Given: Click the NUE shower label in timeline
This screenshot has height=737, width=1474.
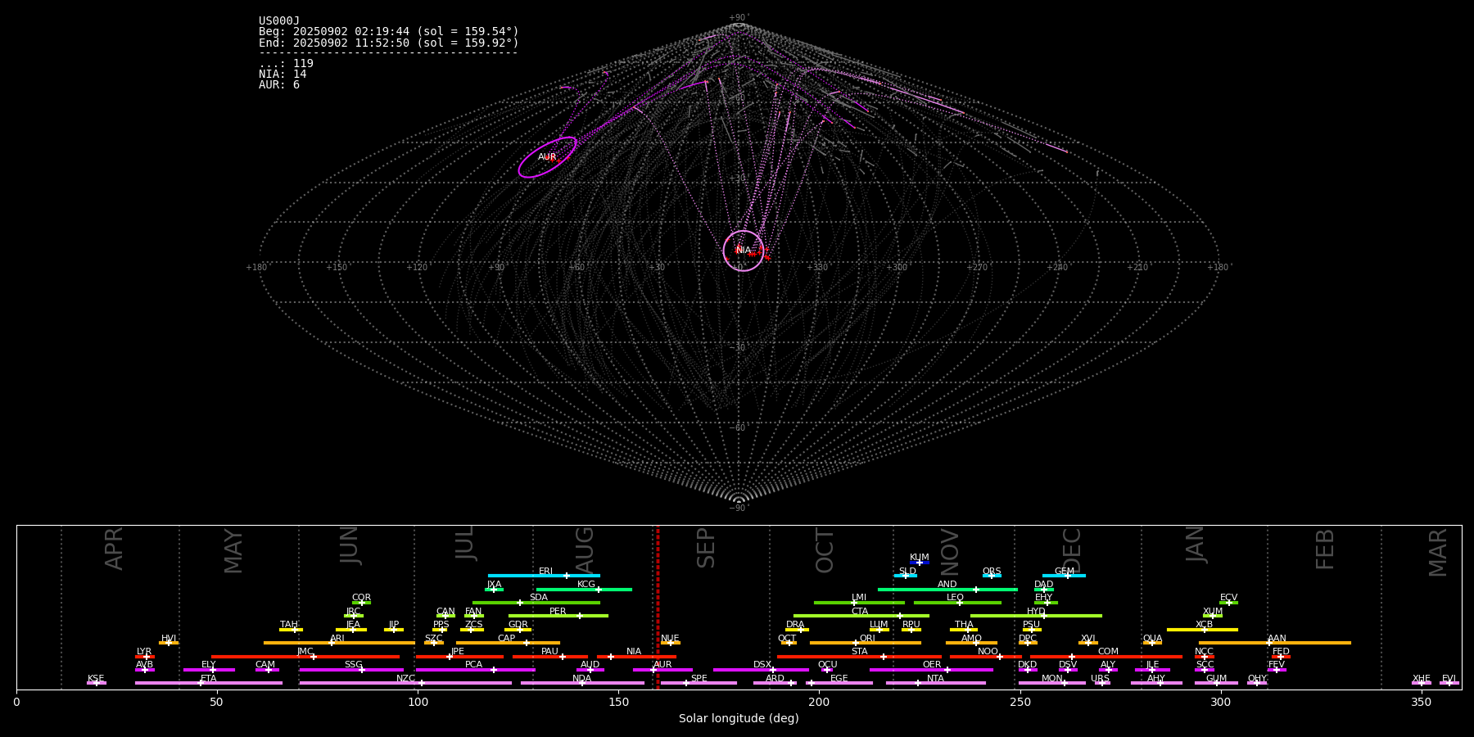Looking at the screenshot, I should 670,638.
